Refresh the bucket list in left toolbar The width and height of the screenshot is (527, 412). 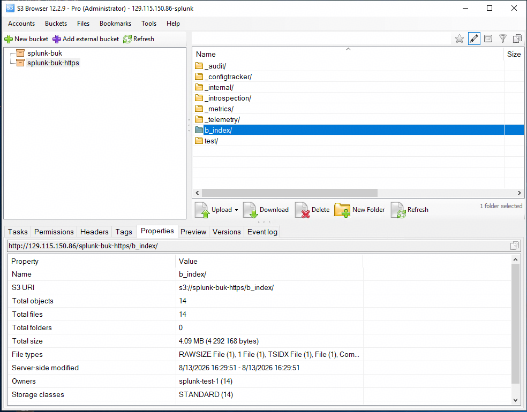click(x=139, y=39)
